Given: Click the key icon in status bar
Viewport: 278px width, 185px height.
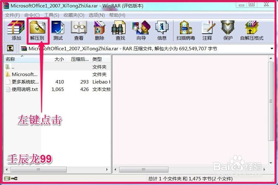Looking at the screenshot, I should click(14, 178).
